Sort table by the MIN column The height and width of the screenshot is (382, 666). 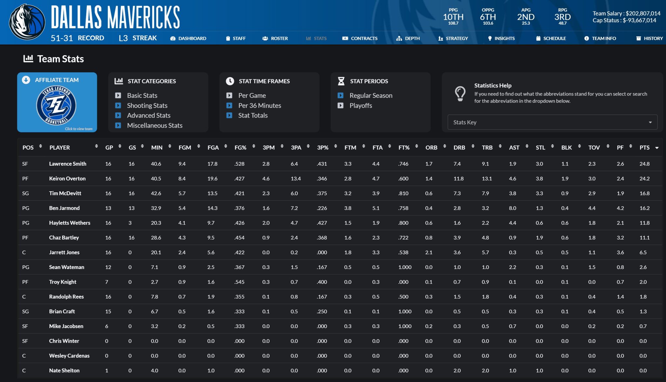(x=157, y=147)
